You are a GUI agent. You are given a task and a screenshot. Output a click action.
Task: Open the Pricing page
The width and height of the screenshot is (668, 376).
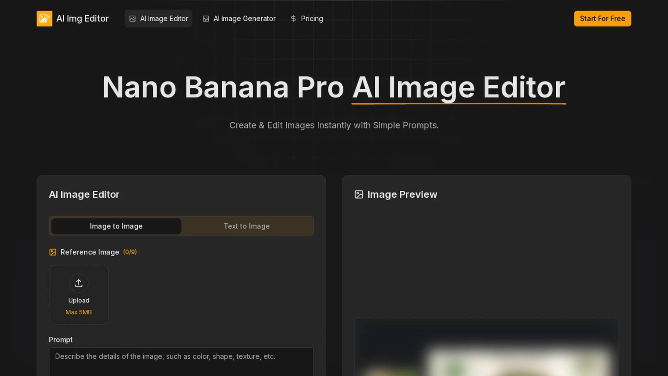click(307, 18)
